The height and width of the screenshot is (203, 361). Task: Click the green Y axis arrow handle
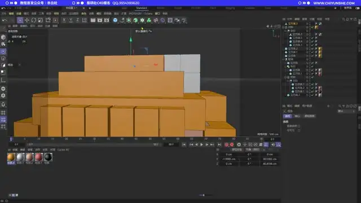[x=131, y=39]
